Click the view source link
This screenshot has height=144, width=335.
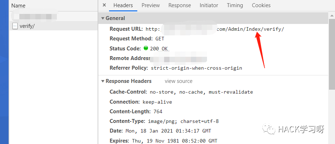(178, 81)
